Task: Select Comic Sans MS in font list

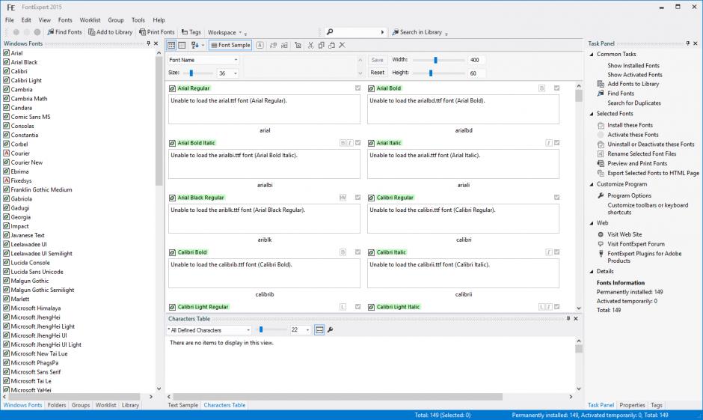Action: (31, 117)
